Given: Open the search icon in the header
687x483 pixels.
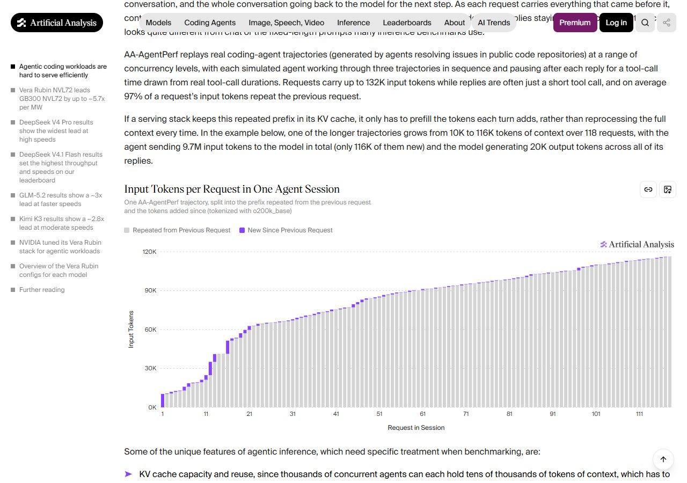Looking at the screenshot, I should tap(645, 23).
